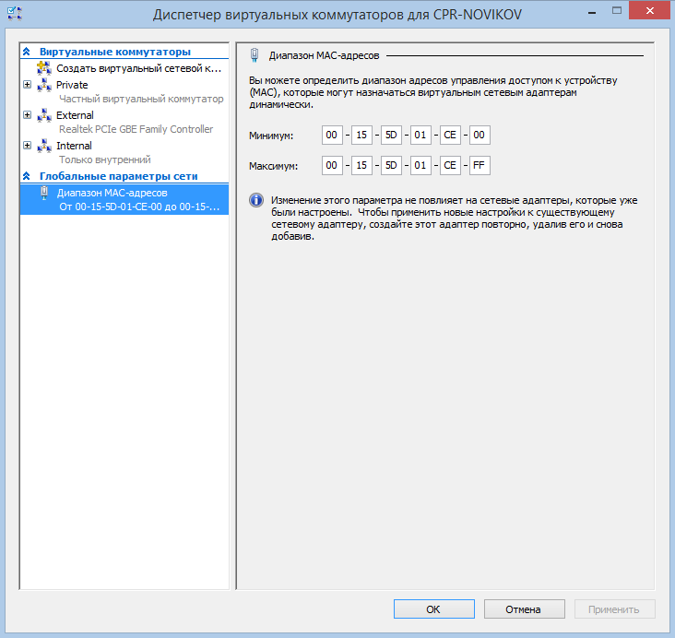Expand the Internal switch tree node
The height and width of the screenshot is (638, 675).
27,146
